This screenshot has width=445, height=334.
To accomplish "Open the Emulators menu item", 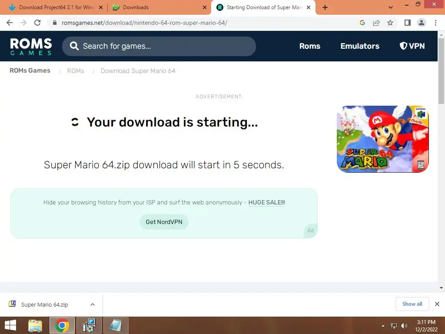I will point(360,46).
